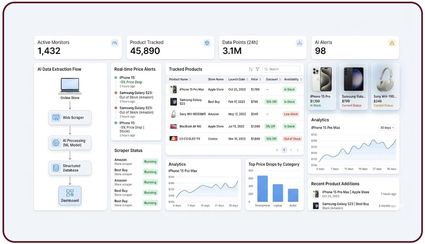Select the AI Processing (ML Model) node
Image resolution: width=425 pixels, height=244 pixels.
70,143
